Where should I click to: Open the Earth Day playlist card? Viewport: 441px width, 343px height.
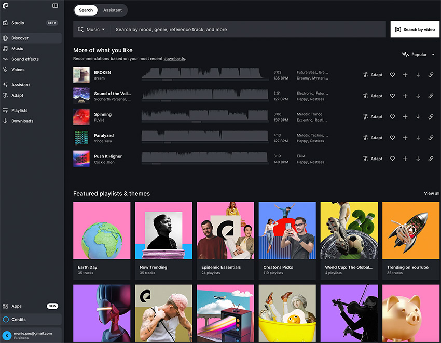(x=102, y=241)
